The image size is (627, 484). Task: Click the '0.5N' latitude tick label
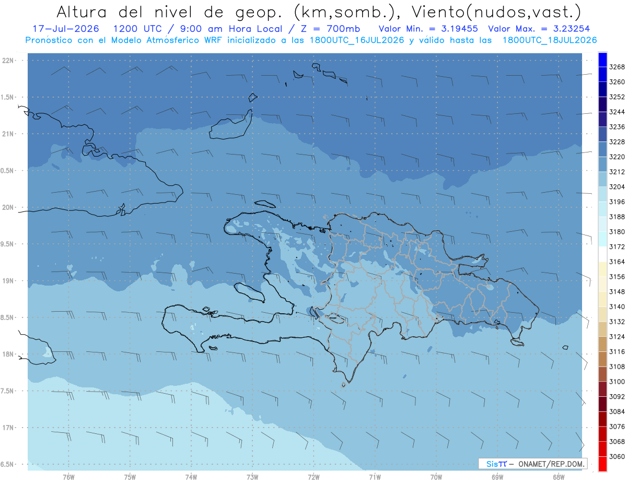click(x=7, y=171)
